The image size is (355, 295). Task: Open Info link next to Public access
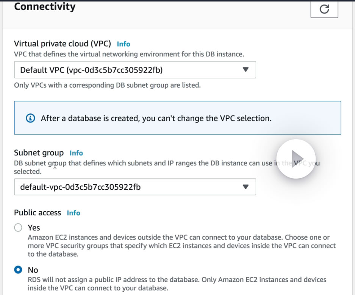(74, 213)
